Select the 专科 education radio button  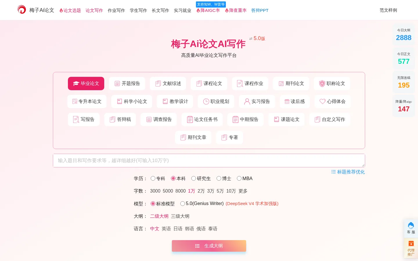tap(153, 178)
